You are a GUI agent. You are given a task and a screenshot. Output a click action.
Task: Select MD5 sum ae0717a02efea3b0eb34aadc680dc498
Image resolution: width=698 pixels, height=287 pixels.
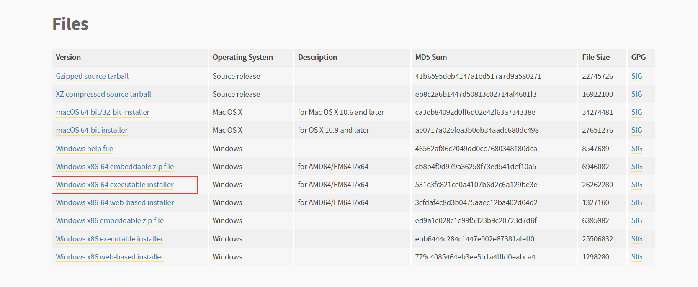point(477,130)
